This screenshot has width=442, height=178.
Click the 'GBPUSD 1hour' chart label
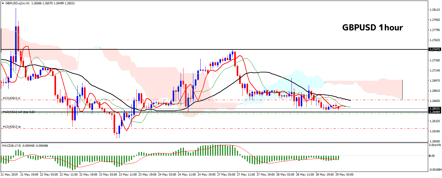(x=372, y=28)
